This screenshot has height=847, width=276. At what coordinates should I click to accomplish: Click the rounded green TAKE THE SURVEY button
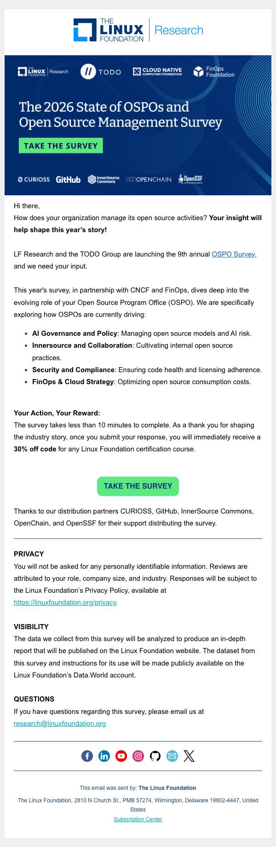pyautogui.click(x=138, y=486)
